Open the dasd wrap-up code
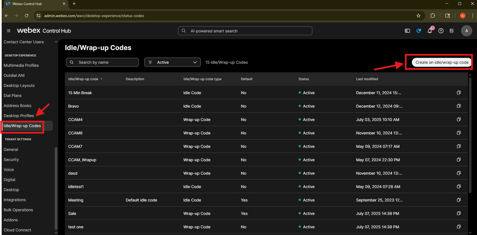Screen dimensions: 477x235 73,173
